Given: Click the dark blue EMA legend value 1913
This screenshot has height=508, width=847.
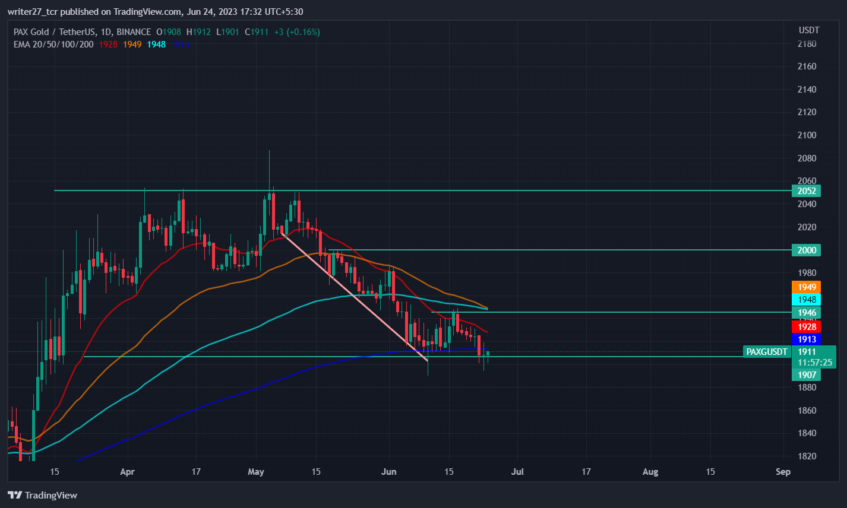Looking at the screenshot, I should coord(181,45).
